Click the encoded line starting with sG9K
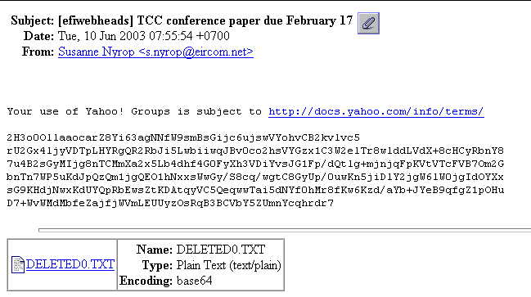This screenshot has height=297, width=531. pos(255,190)
